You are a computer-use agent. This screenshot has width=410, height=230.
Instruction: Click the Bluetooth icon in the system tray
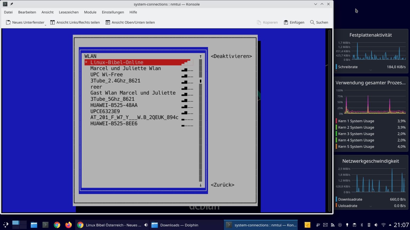coord(362,225)
